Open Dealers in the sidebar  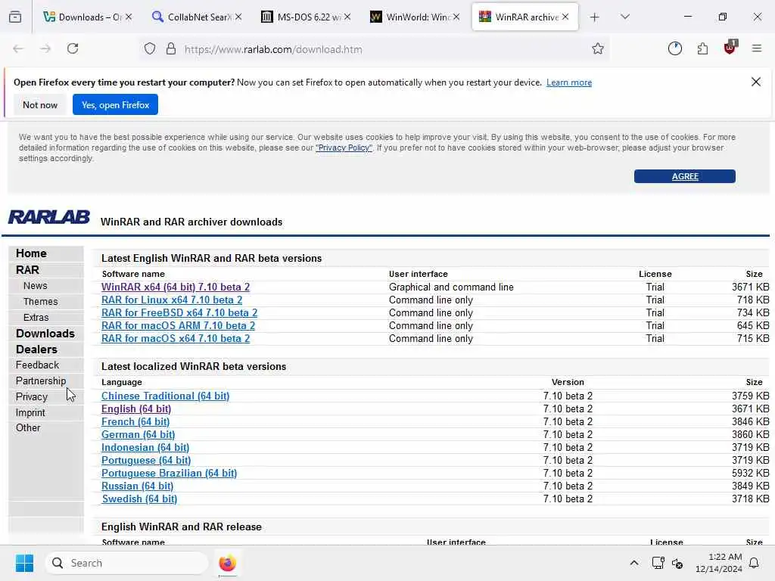pos(36,350)
